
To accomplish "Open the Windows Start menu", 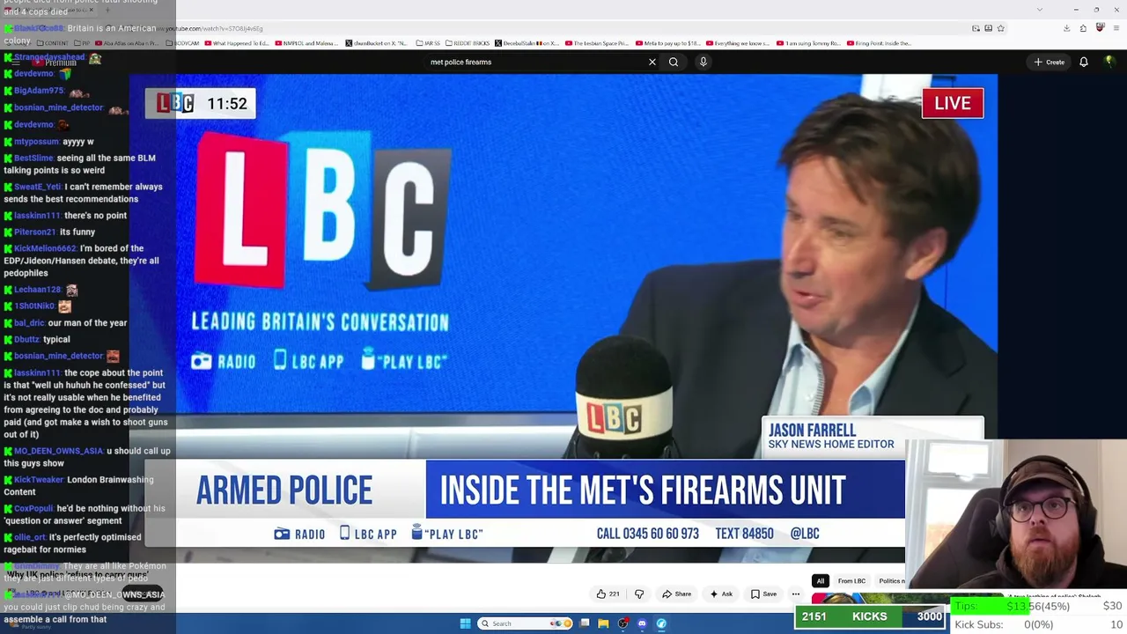I will coord(465,623).
